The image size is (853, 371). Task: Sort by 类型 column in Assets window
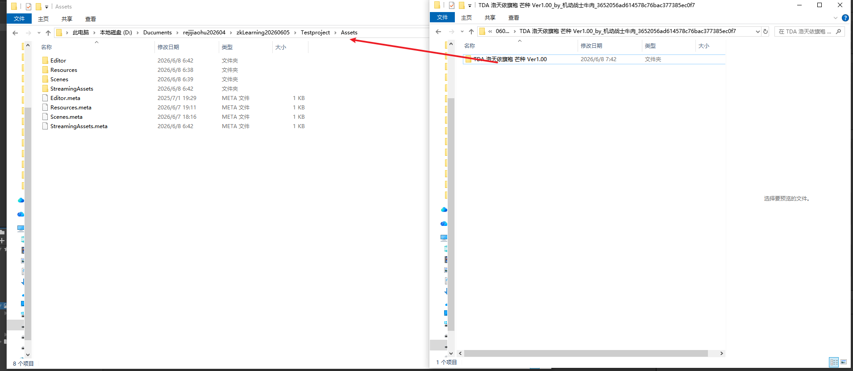point(227,47)
